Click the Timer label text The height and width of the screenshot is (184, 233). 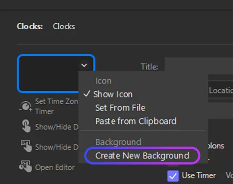[44, 112]
